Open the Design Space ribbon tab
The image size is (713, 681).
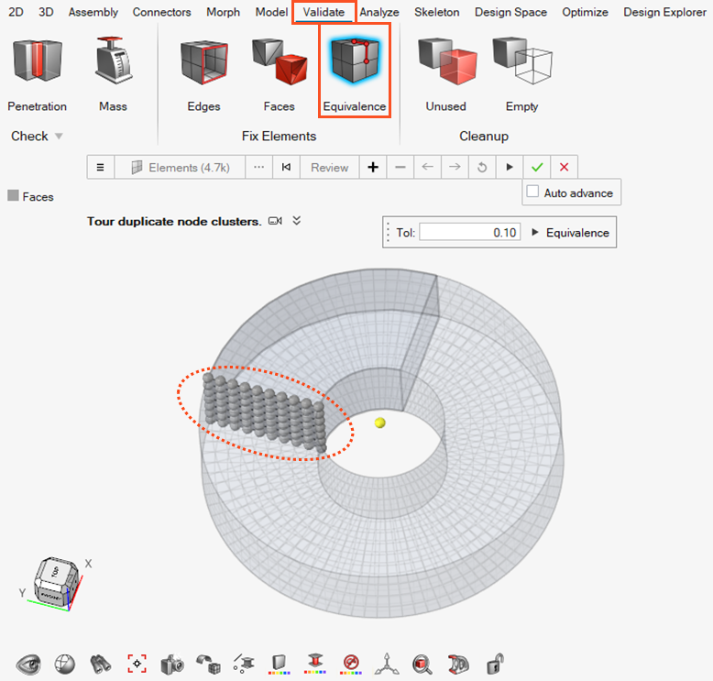tap(510, 12)
